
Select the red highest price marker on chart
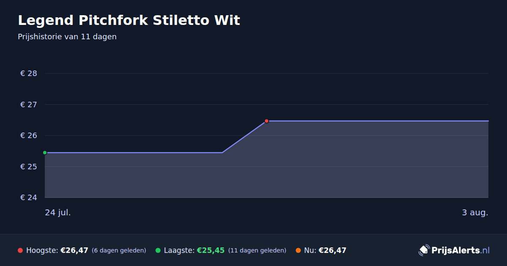(x=267, y=121)
